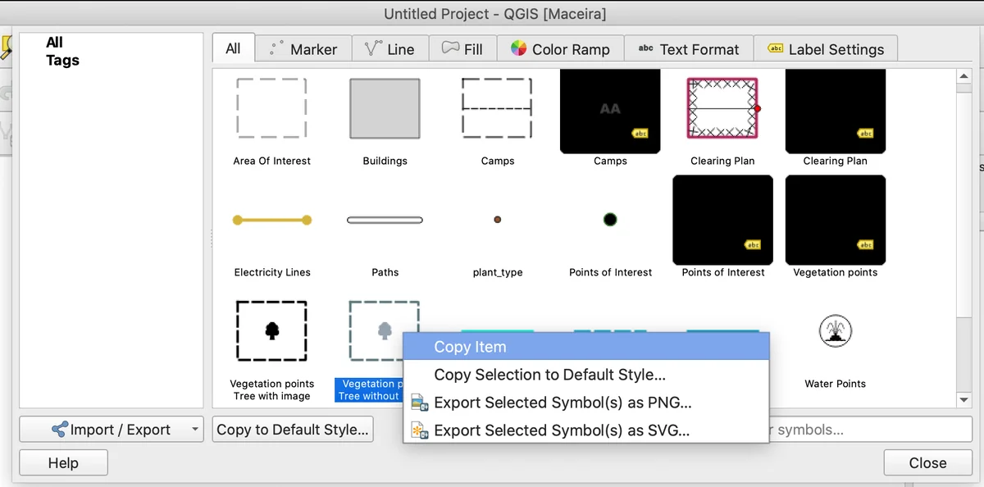Pick the Clearing Plan crosshatch fill symbol
Viewport: 984px width, 487px height.
(x=722, y=108)
